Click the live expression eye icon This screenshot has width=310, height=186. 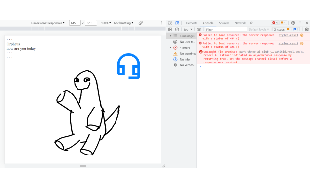point(199,29)
